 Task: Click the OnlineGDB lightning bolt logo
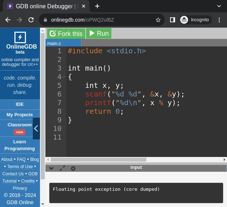pos(20,37)
